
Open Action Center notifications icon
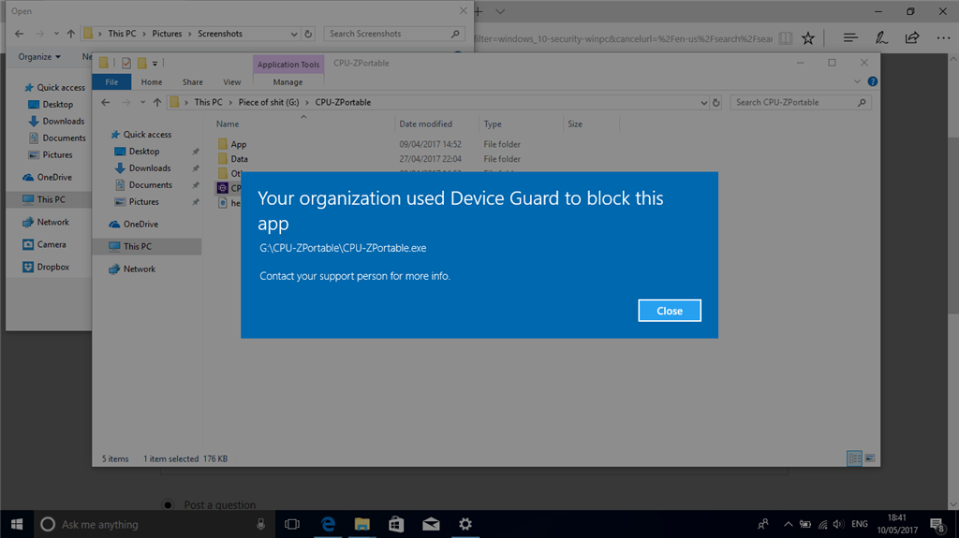point(937,524)
